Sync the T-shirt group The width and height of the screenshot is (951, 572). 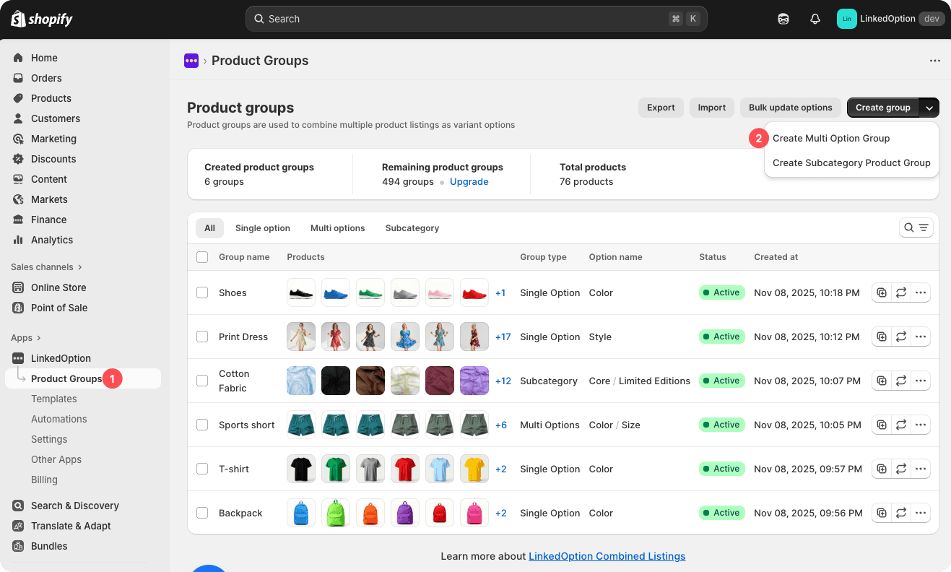coord(901,469)
